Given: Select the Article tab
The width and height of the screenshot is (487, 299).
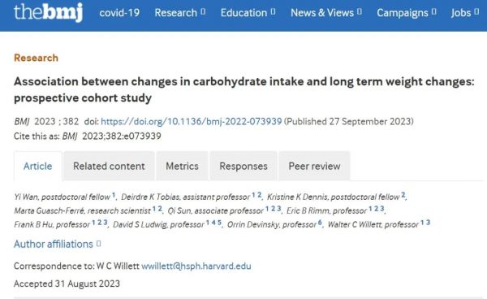Looking at the screenshot, I should [x=38, y=166].
